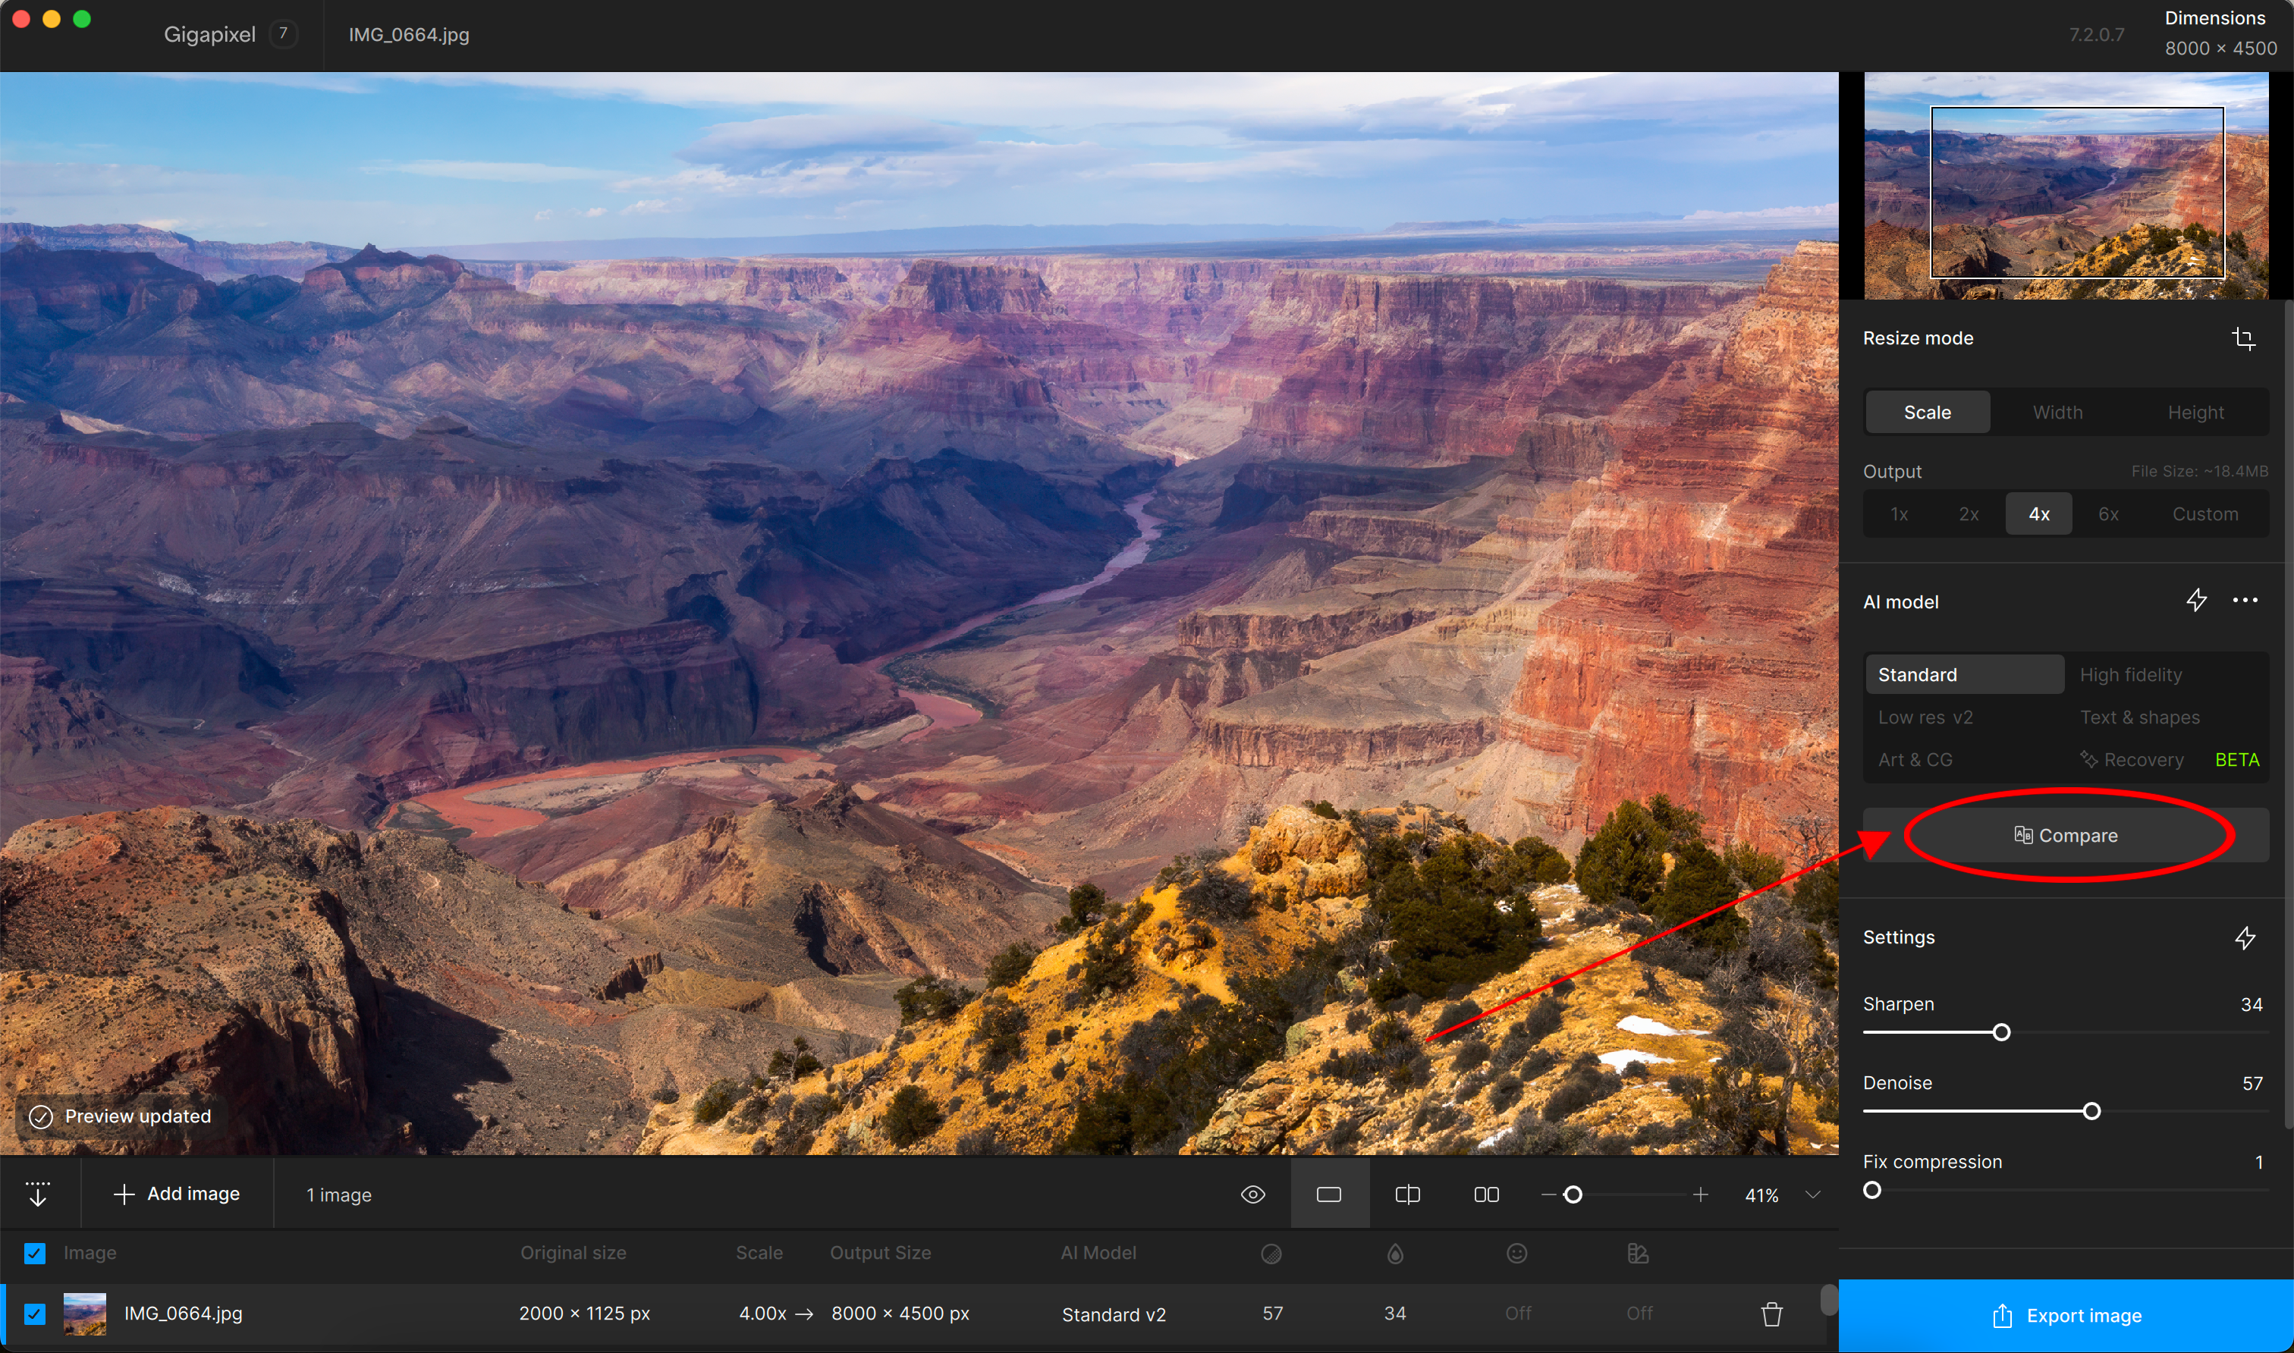Click Standard v2 in the image row
The image size is (2294, 1353).
click(1114, 1314)
